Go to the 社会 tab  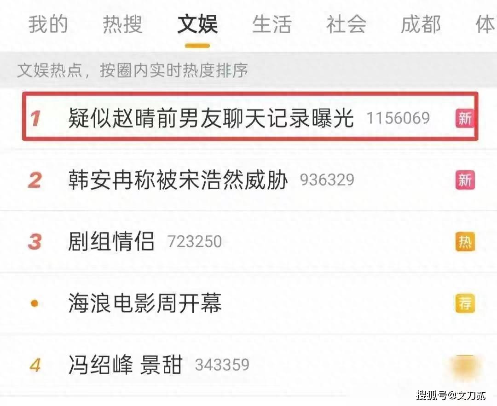(347, 24)
